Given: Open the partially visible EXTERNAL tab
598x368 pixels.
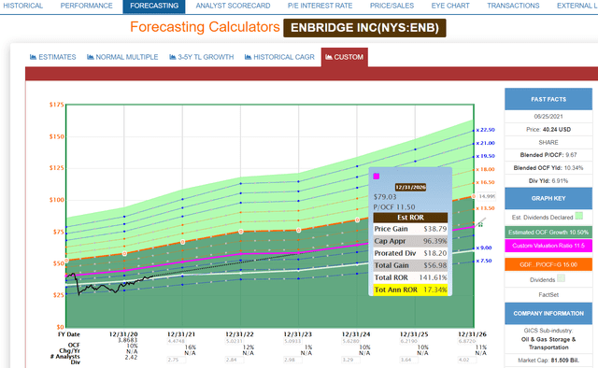Looking at the screenshot, I should point(577,6).
